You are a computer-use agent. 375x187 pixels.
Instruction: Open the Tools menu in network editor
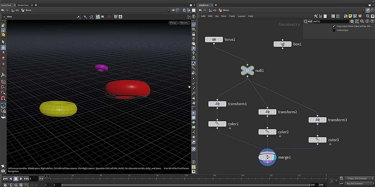[232, 16]
